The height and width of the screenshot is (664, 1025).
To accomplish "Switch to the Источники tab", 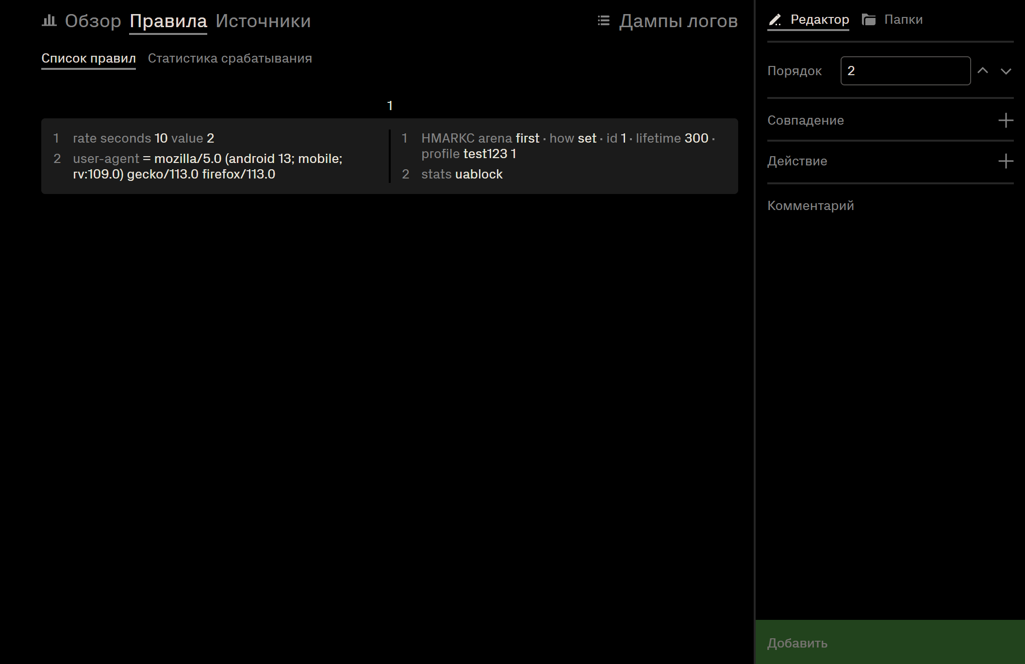I will (263, 21).
